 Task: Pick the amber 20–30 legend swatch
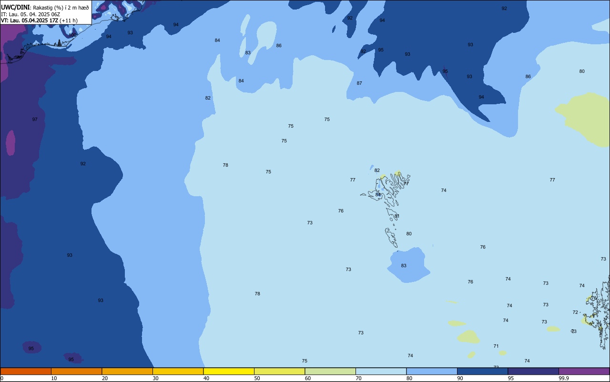click(127, 371)
